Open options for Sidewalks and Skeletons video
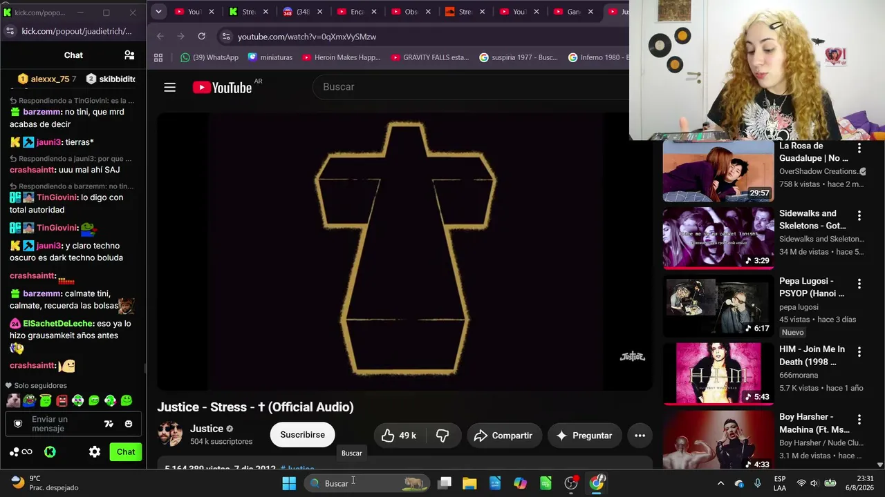This screenshot has width=885, height=497. click(859, 216)
